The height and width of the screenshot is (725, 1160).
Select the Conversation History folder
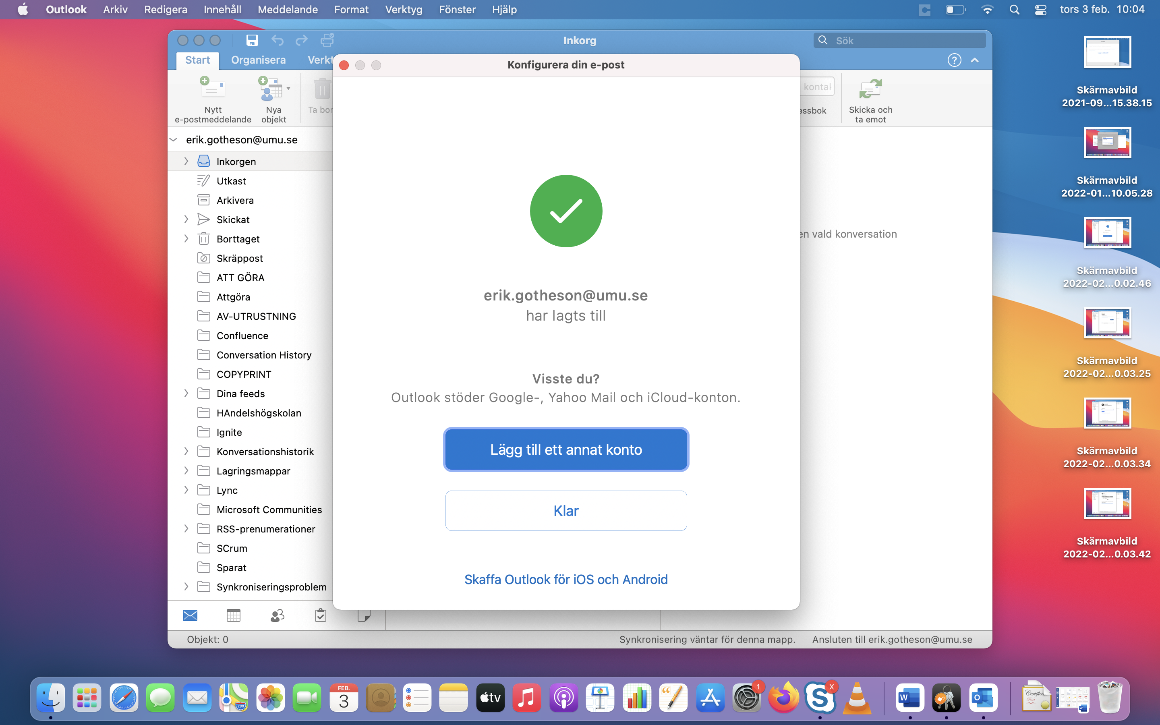point(250,355)
